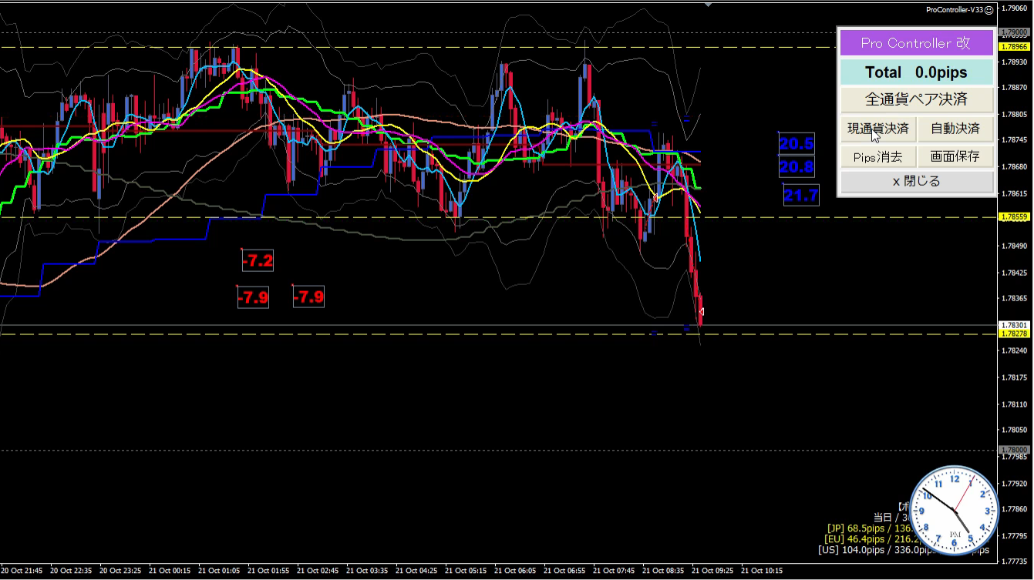
Task: Click the ProController-V33 expert label
Action: (954, 10)
